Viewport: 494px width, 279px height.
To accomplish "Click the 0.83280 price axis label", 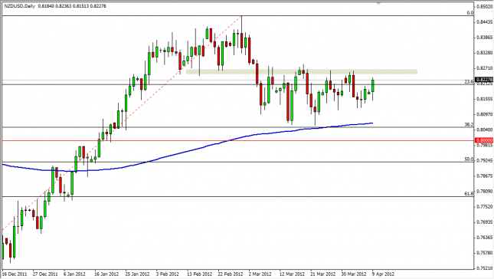I will (485, 53).
